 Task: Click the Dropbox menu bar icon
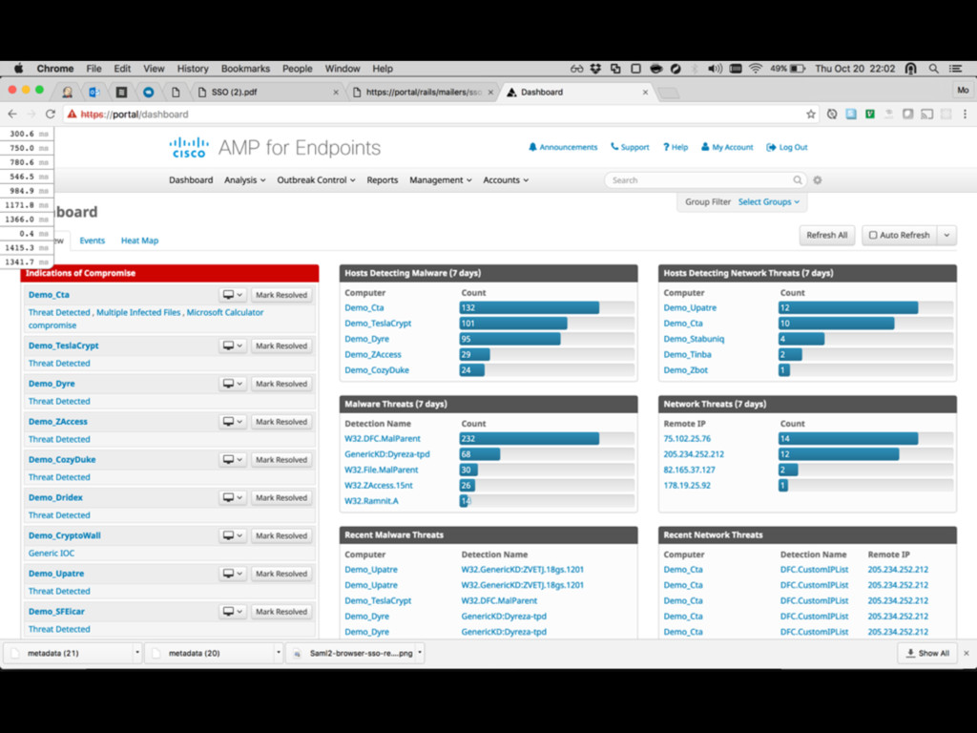point(595,69)
